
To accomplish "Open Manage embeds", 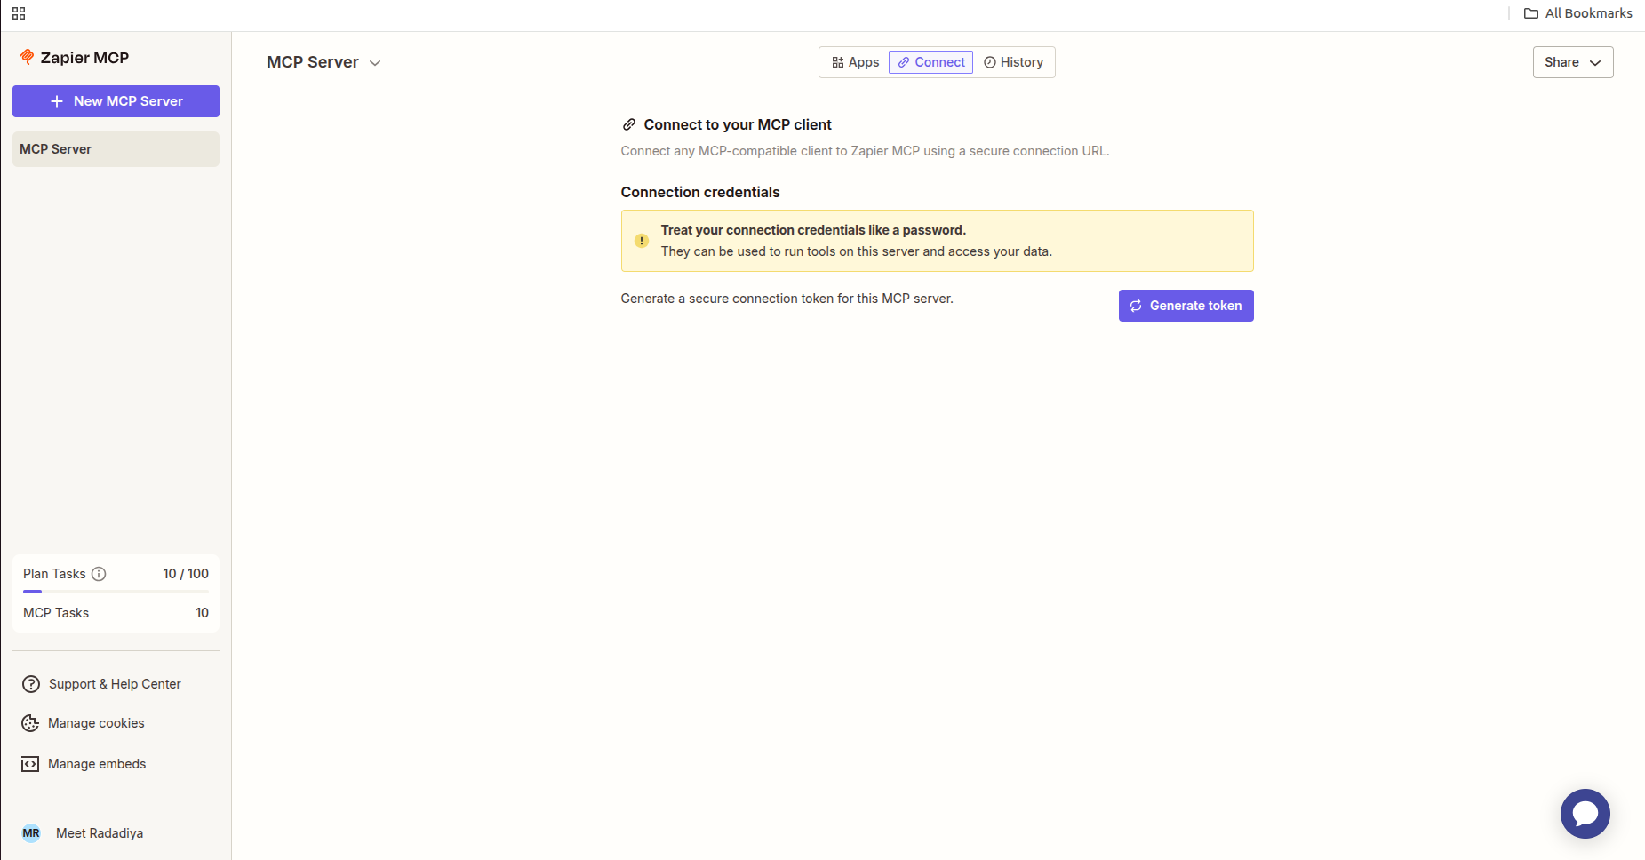I will pos(97,764).
